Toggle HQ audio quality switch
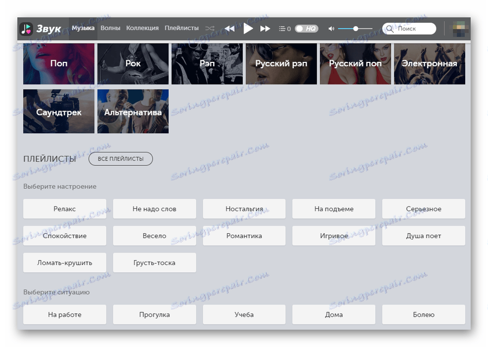488x347 pixels. tap(306, 29)
